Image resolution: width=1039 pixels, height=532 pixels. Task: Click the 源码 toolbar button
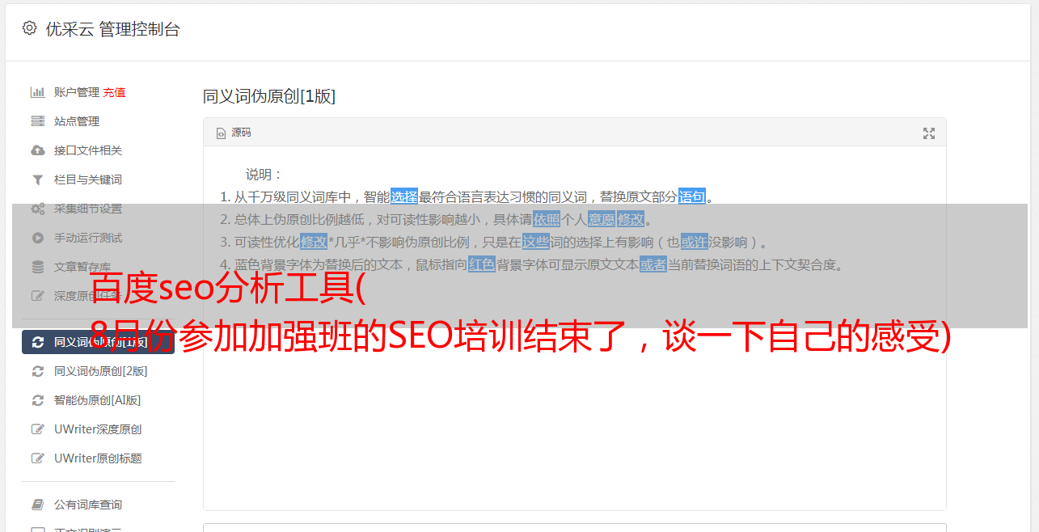tap(234, 133)
